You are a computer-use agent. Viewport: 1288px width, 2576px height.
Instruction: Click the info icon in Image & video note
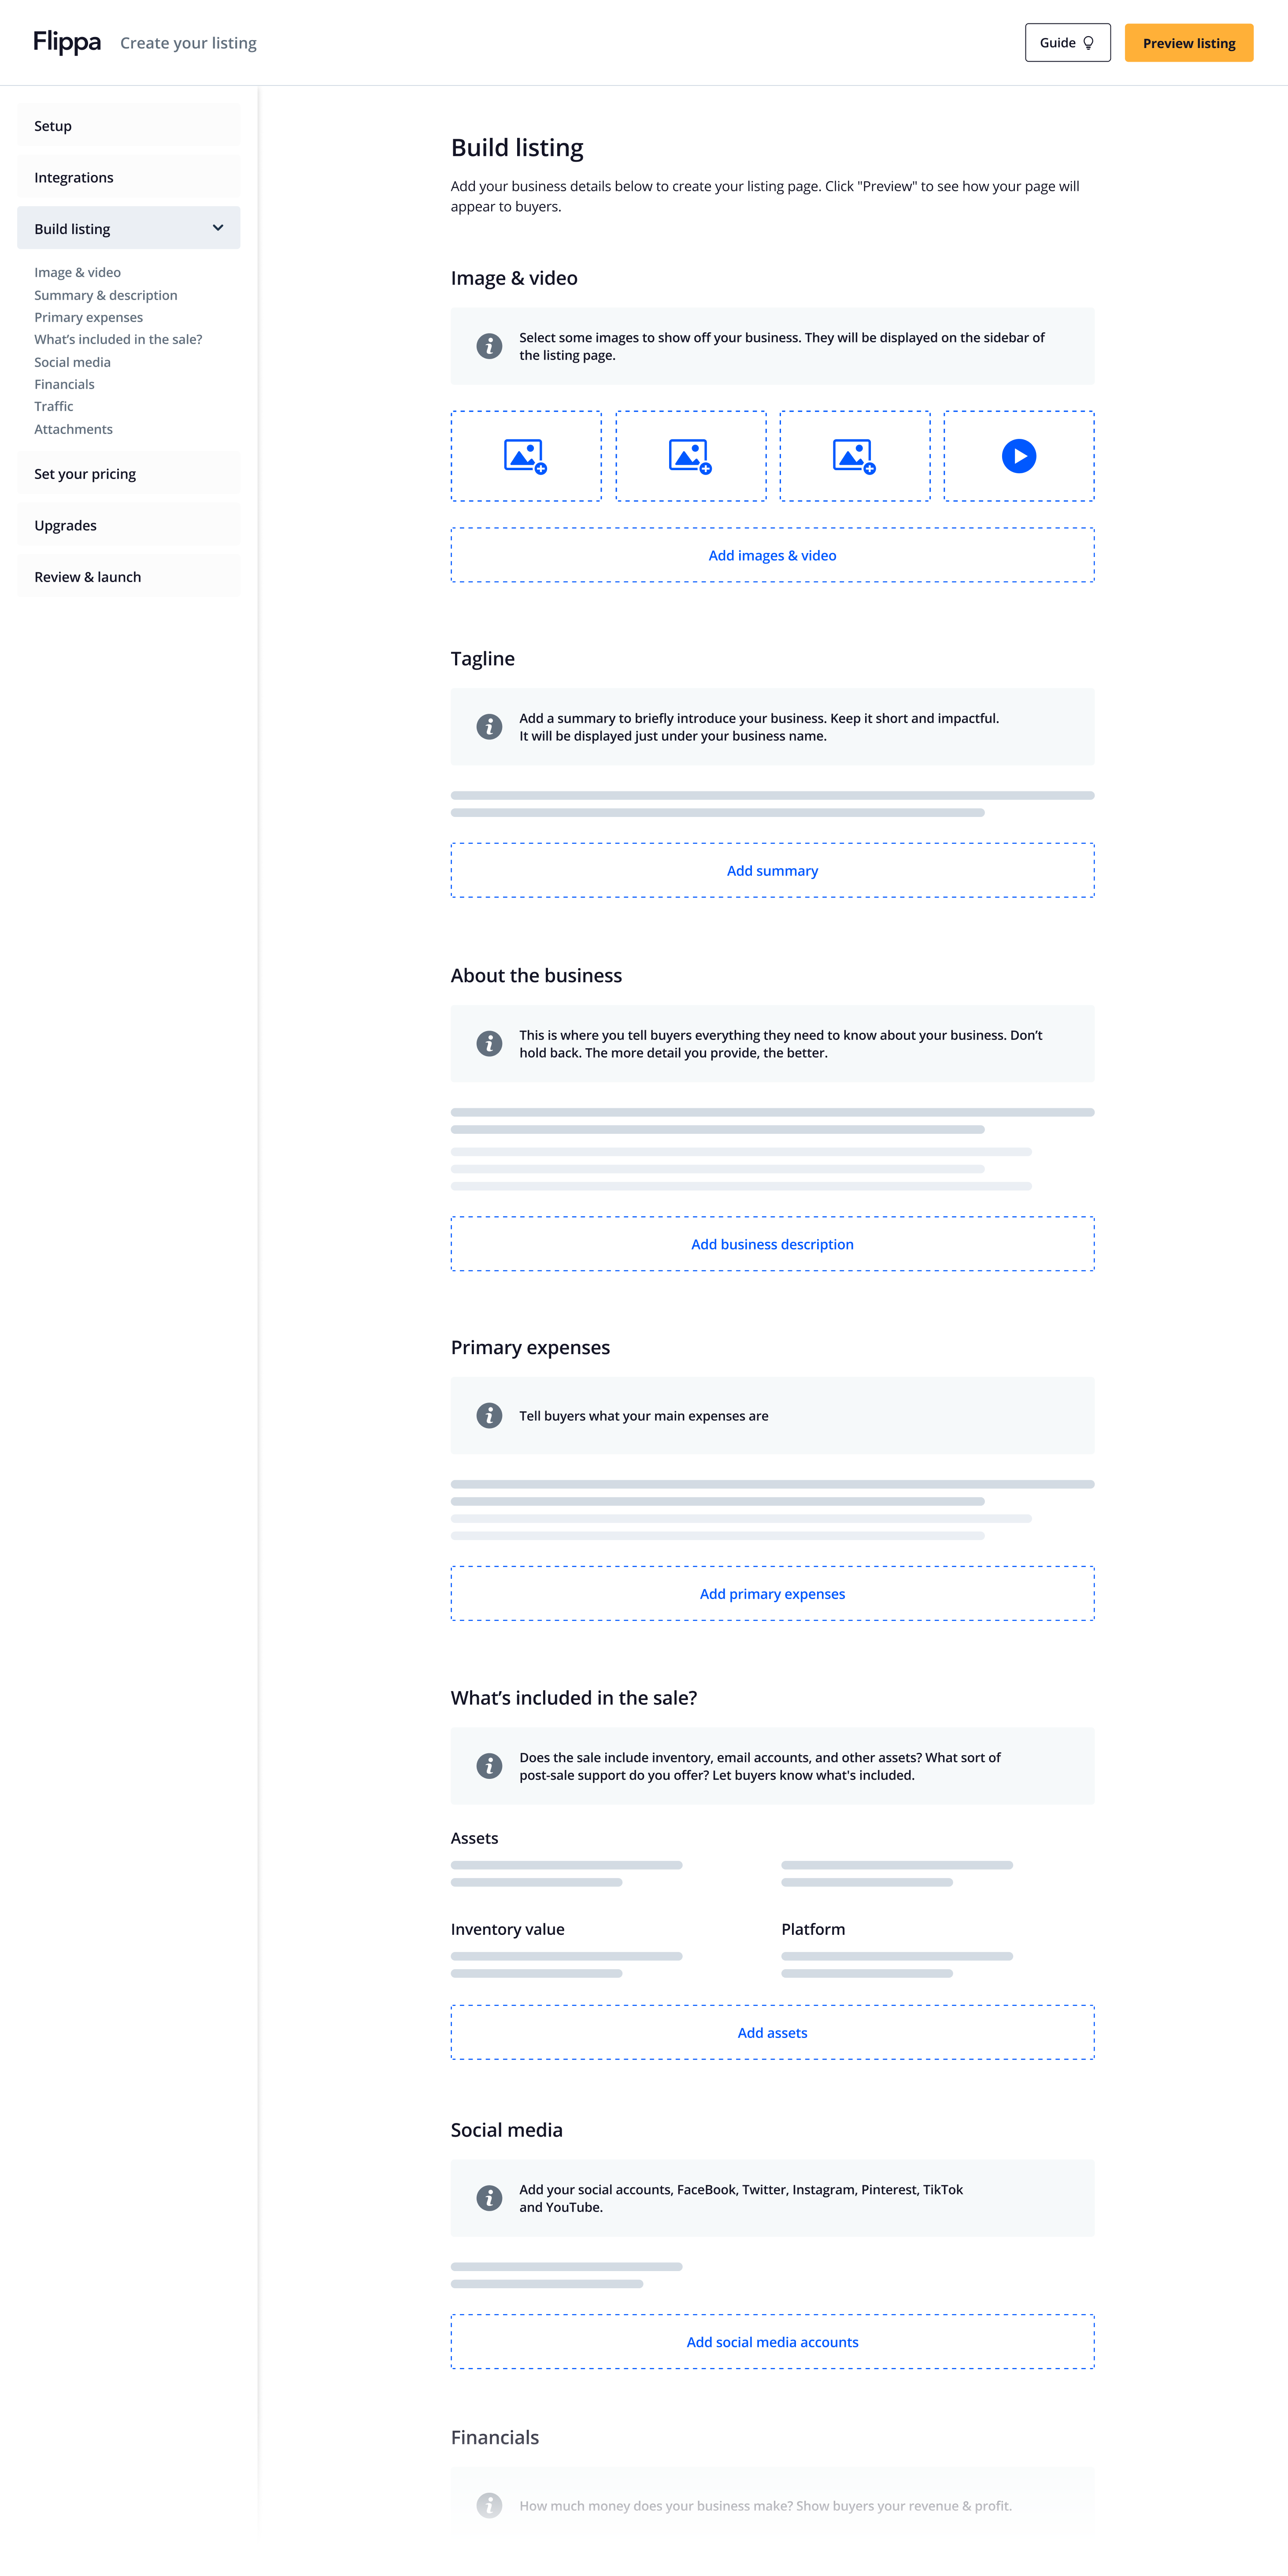tap(489, 346)
